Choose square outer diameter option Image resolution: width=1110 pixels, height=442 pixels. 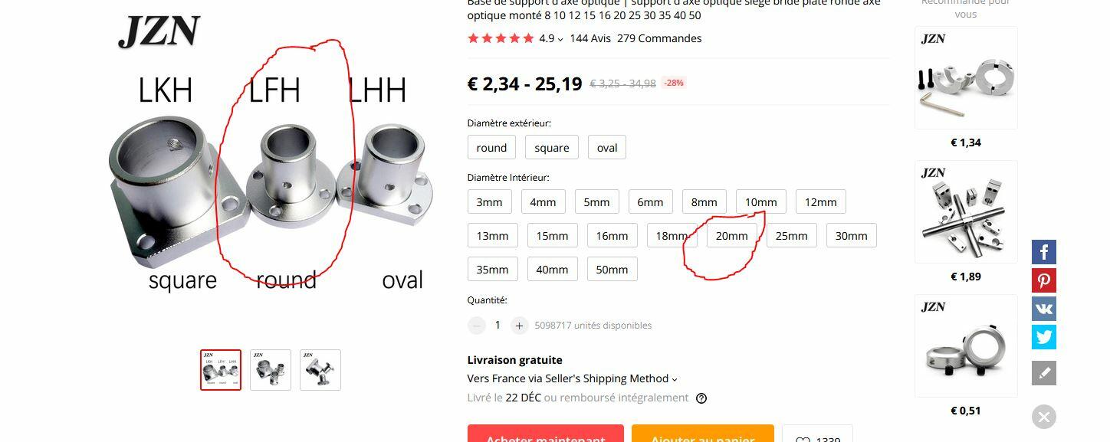[x=552, y=148]
